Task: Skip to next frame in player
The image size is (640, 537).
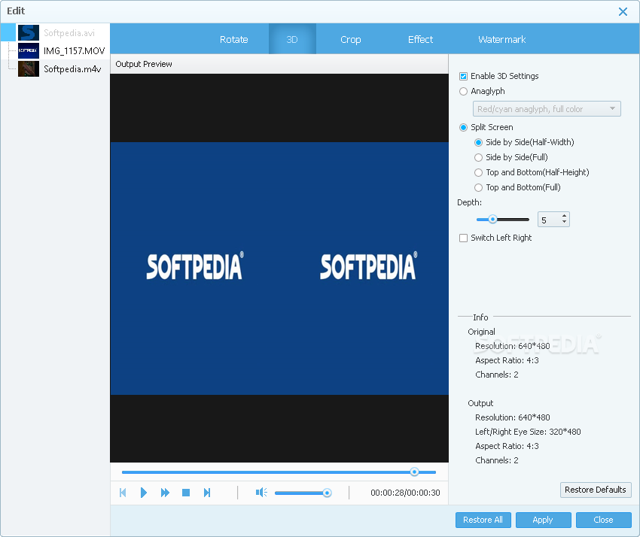Action: coord(207,493)
